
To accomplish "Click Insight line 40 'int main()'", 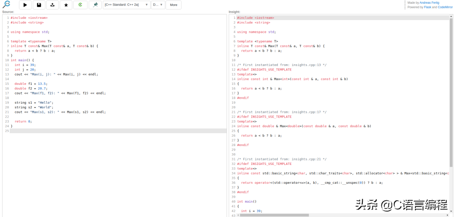I will [247, 201].
